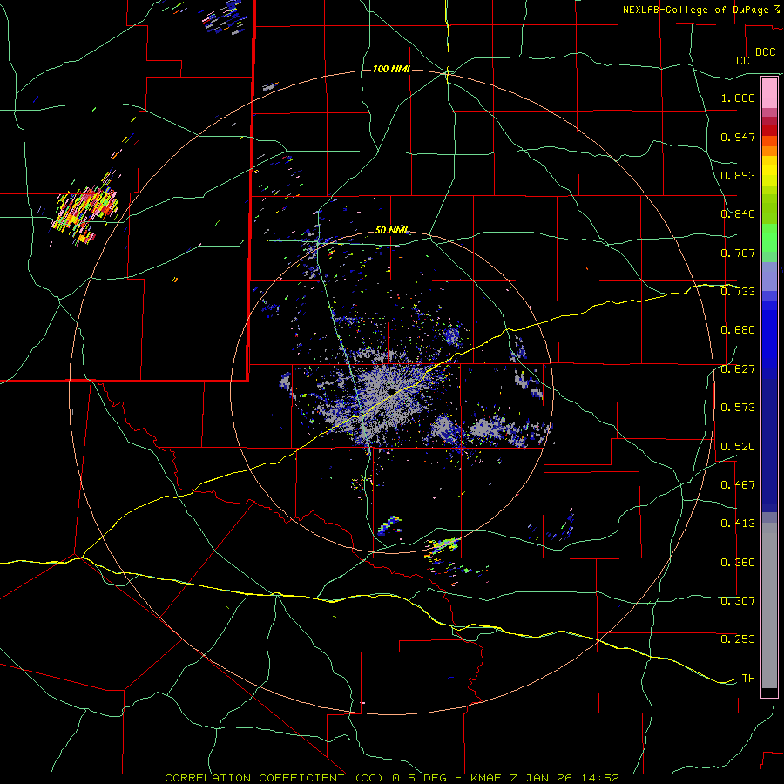Select the 0.627 legend value
Screen dimensions: 784x784
click(x=738, y=369)
